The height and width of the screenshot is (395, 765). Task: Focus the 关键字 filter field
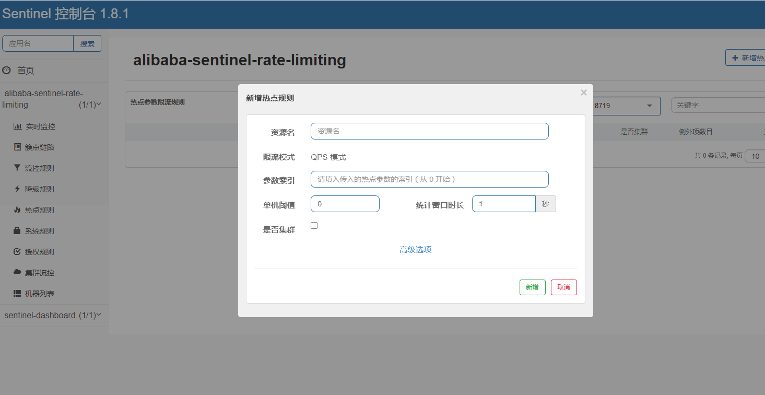[x=718, y=105]
